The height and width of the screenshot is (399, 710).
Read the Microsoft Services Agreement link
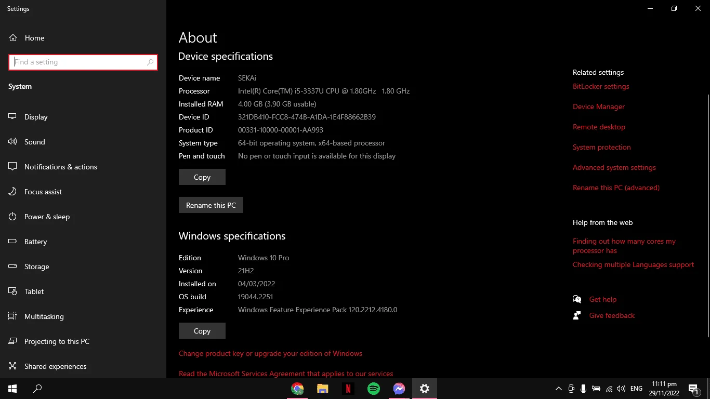click(x=286, y=374)
